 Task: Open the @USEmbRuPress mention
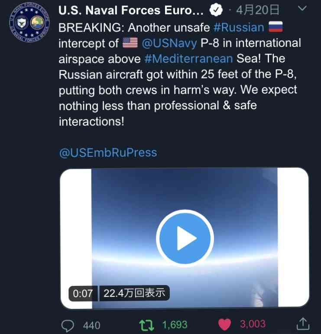pos(108,153)
